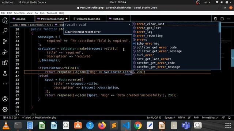Viewport: 234px width, 131px height.
Task: Open the Accounts menu icon
Action: click(x=5, y=99)
